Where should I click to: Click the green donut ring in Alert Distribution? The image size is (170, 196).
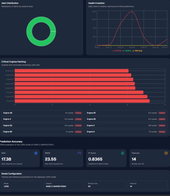(29, 31)
